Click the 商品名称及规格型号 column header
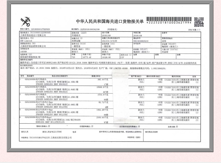This screenshot has width=221, height=163. tap(60, 76)
